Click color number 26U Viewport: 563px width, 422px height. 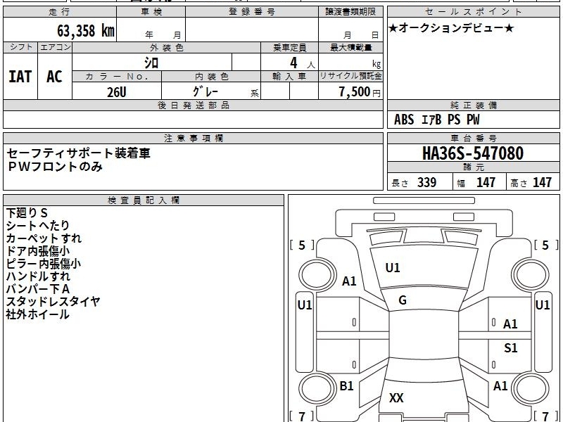click(x=117, y=92)
